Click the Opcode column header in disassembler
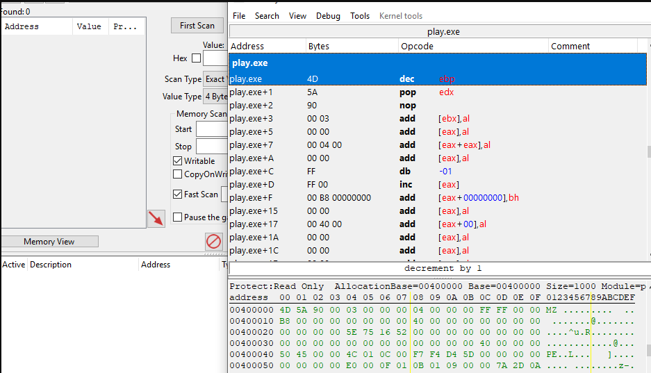This screenshot has width=651, height=373. click(473, 46)
